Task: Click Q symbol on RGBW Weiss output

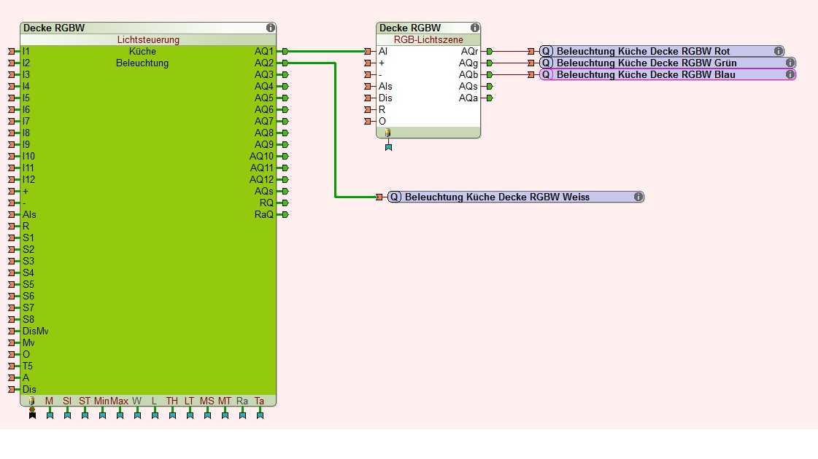Action: (x=394, y=197)
